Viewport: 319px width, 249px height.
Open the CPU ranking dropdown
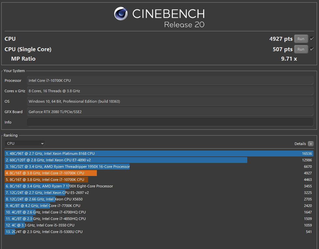25,143
